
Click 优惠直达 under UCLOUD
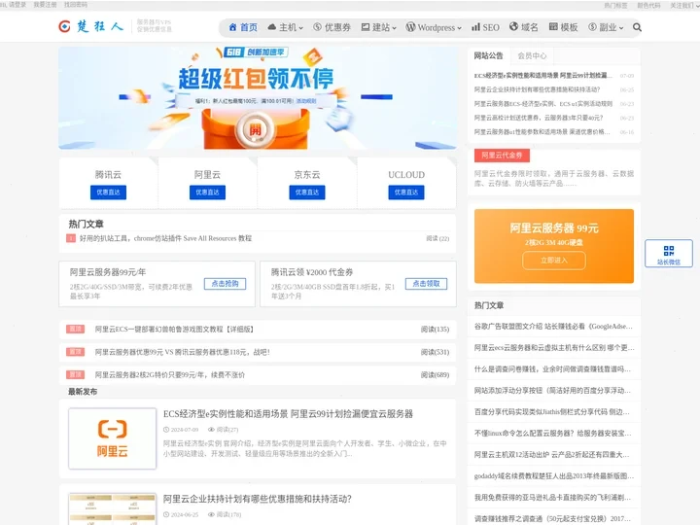pos(406,192)
